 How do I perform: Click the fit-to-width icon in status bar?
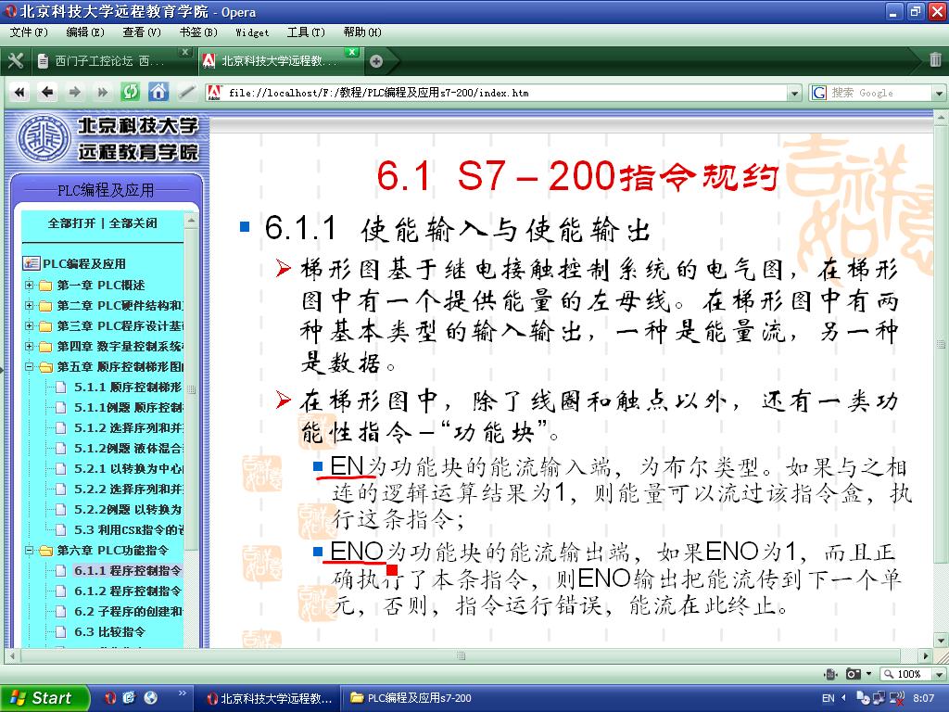coord(830,674)
